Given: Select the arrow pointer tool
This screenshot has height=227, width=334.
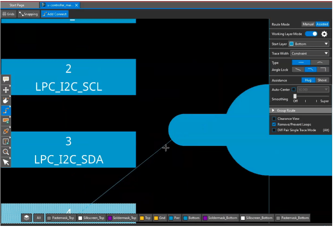Looking at the screenshot, I should click(6, 162).
